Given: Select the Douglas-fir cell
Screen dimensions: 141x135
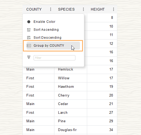Looking at the screenshot, I should click(x=71, y=130).
